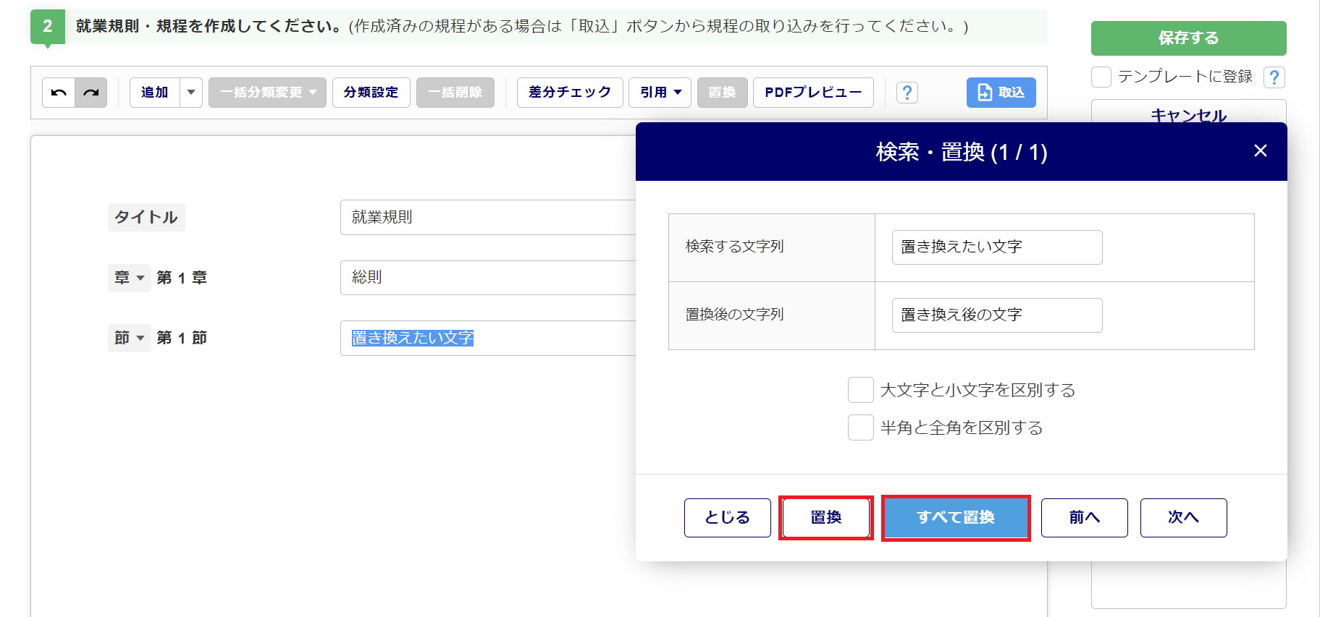Open the 追加 dropdown arrow
1320x617 pixels.
coord(191,93)
